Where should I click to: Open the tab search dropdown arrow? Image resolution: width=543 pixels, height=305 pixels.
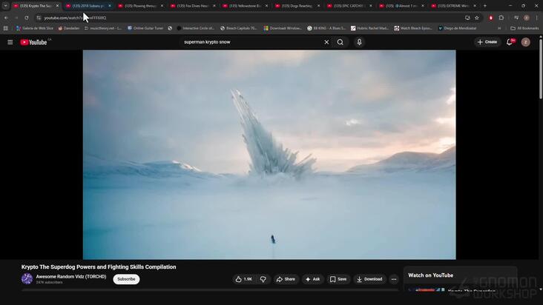[5, 6]
